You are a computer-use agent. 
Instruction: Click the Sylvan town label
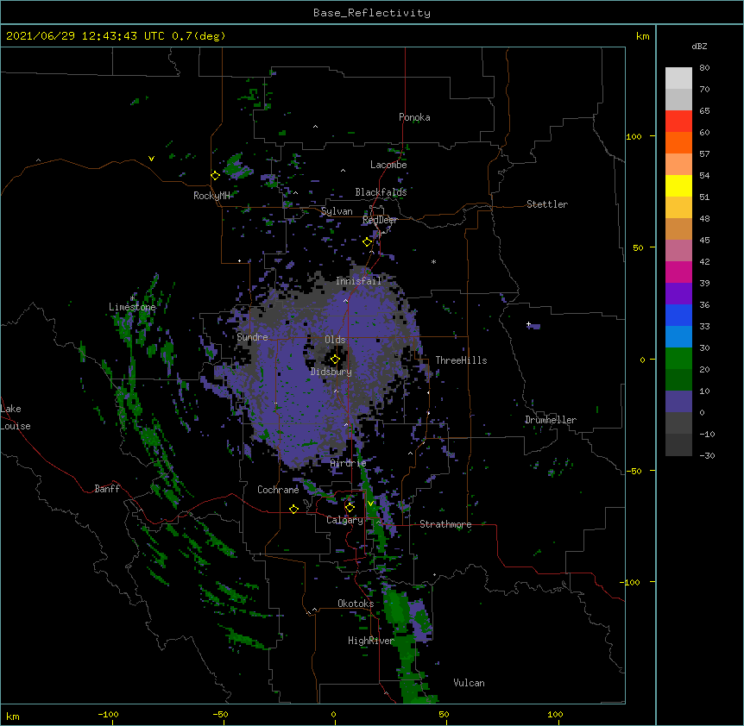coord(337,211)
